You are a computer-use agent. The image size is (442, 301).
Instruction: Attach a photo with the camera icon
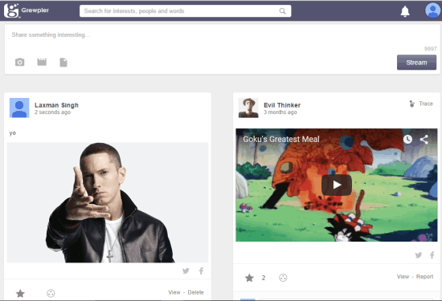point(20,62)
